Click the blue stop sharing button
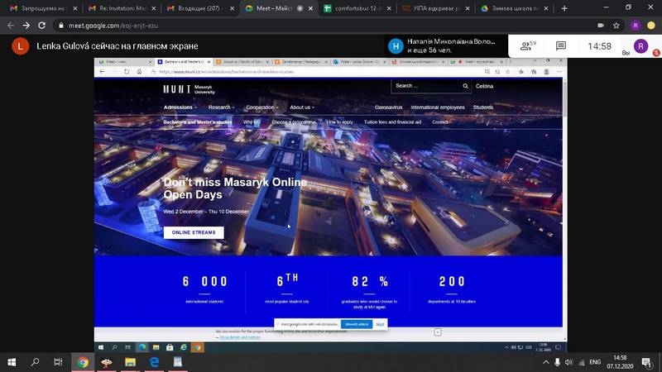This screenshot has width=662, height=372. (357, 324)
